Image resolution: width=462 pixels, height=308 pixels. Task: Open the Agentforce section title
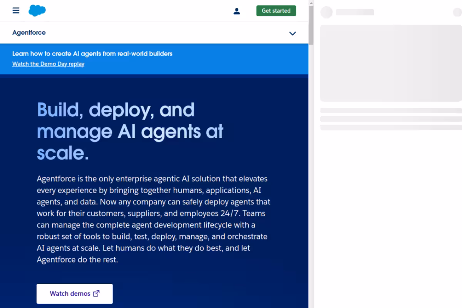point(29,33)
